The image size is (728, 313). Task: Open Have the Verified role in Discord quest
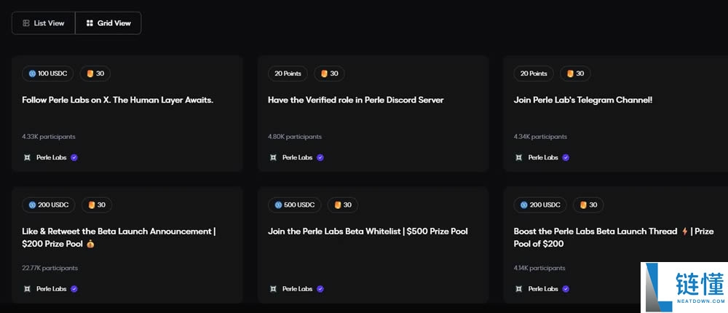coord(356,100)
